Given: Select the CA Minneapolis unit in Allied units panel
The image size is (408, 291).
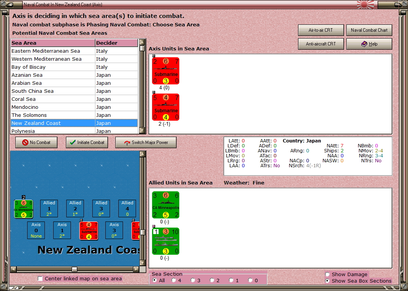Looking at the screenshot, I should click(x=166, y=205).
